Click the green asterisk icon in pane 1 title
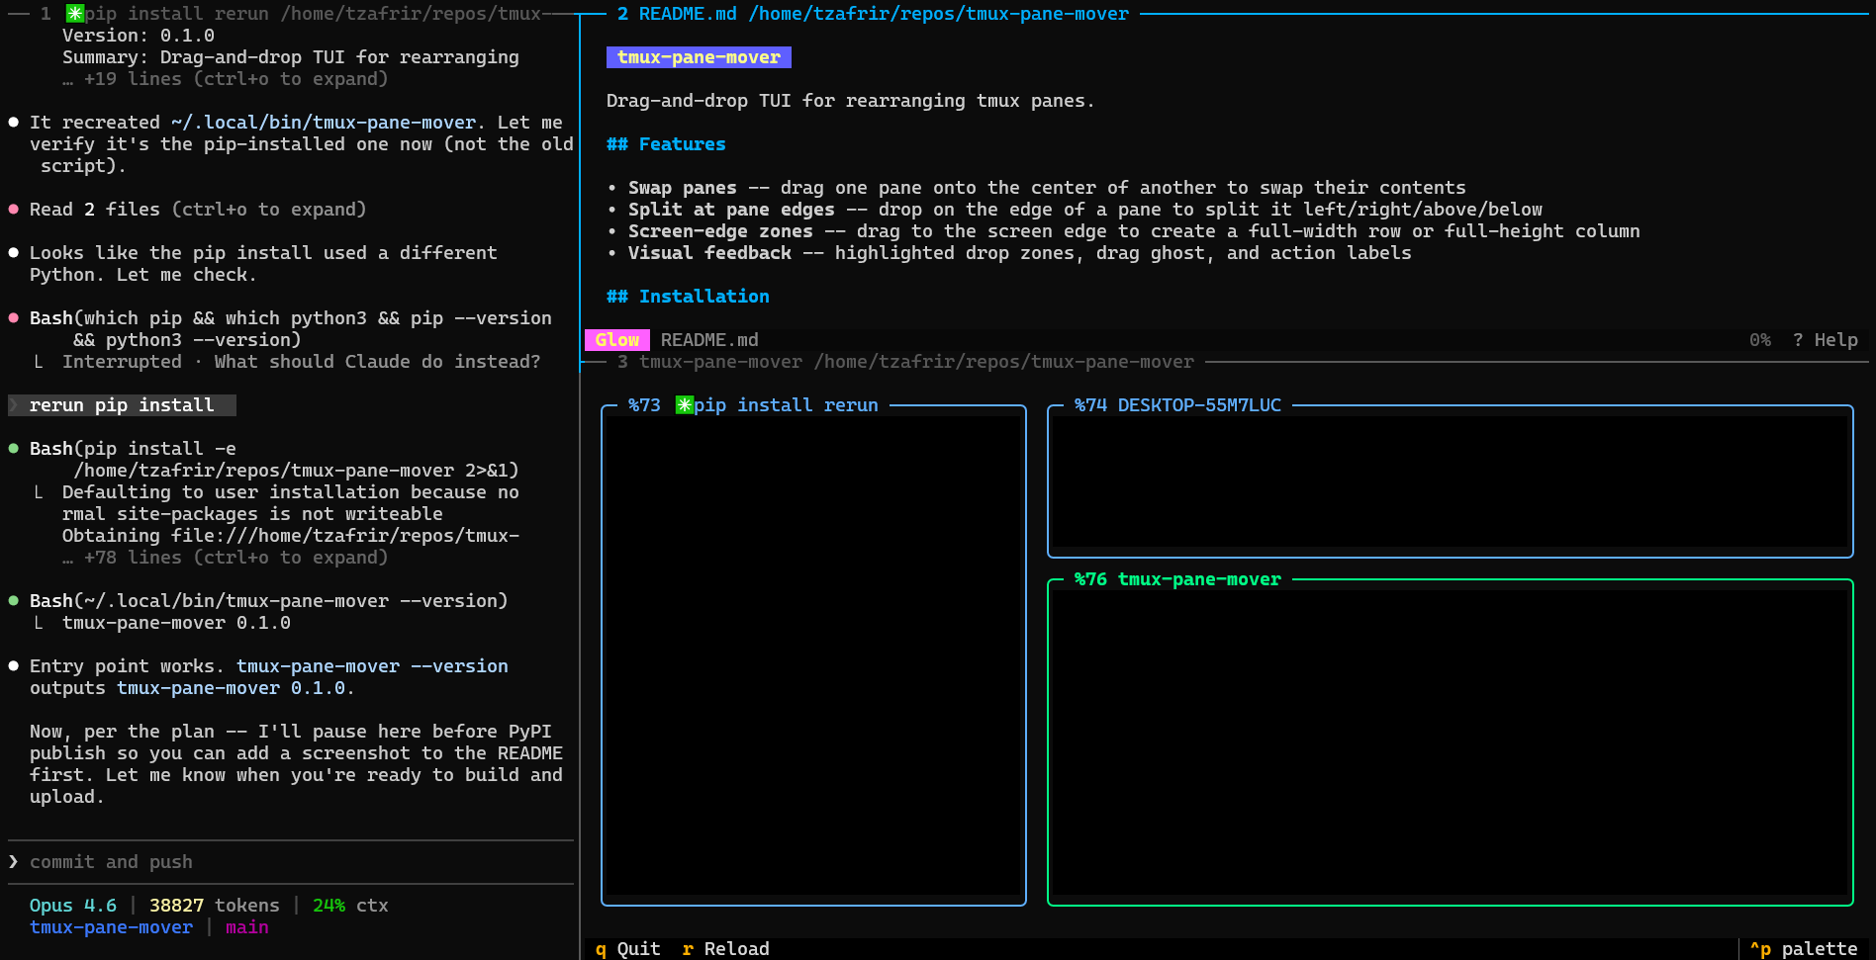 pyautogui.click(x=75, y=14)
